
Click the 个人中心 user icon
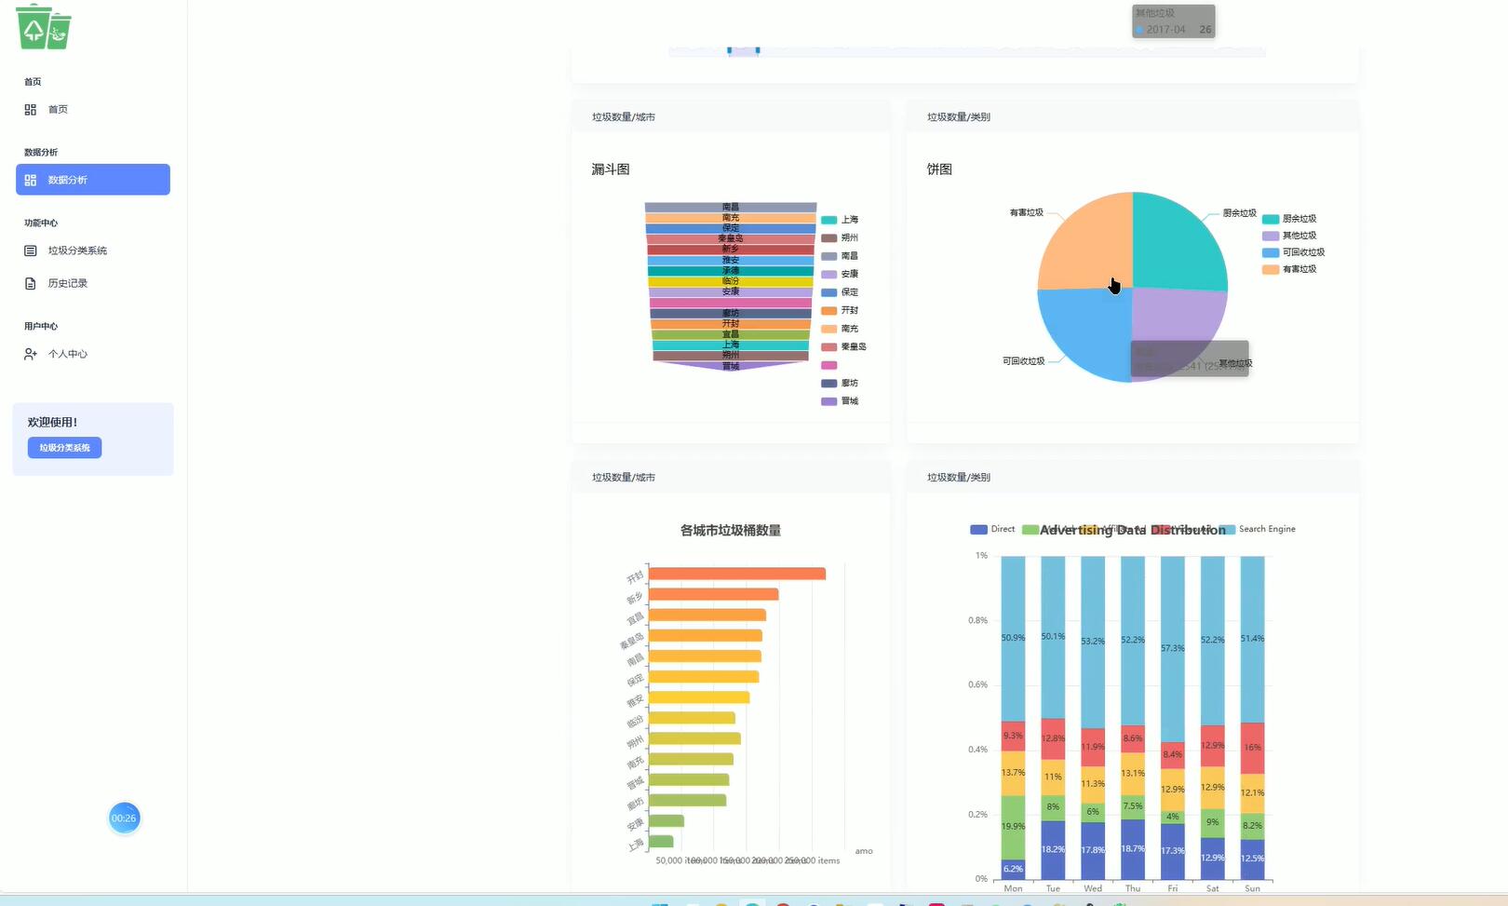coord(31,354)
